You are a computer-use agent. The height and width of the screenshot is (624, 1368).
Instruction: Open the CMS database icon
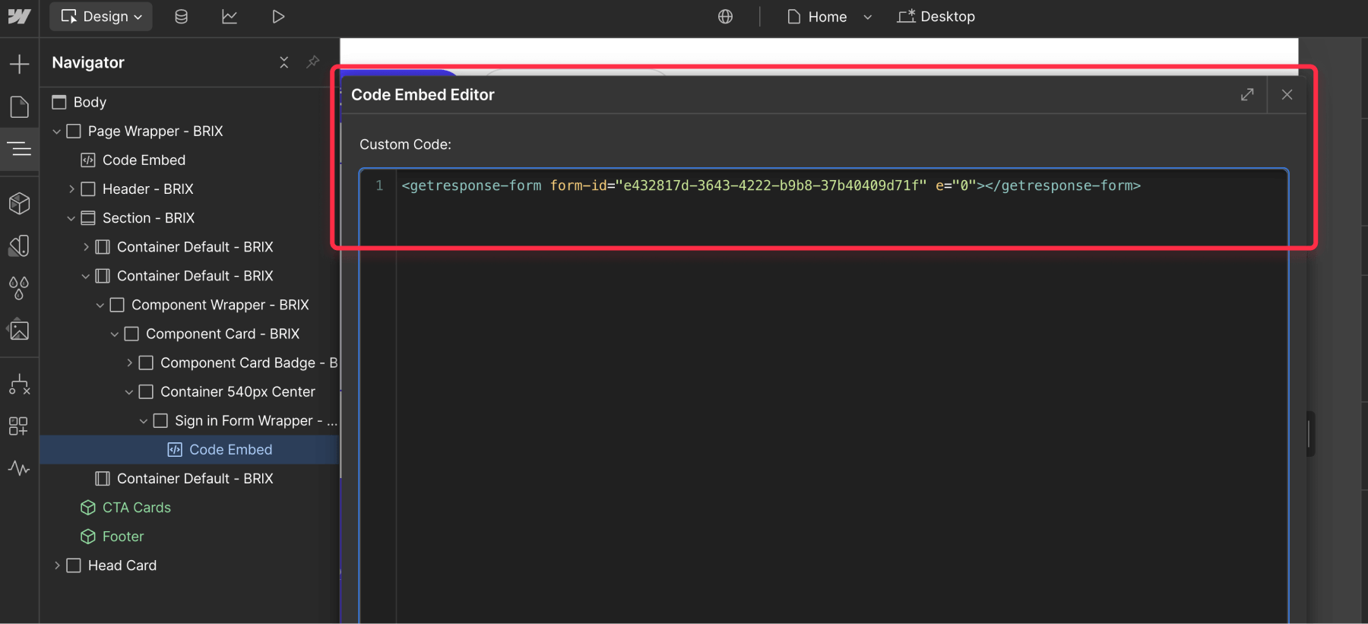coord(181,17)
